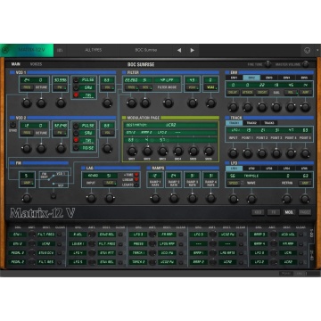Toggle VCO 1 Saw waveform
This screenshot has height=321, width=321.
[x=77, y=87]
